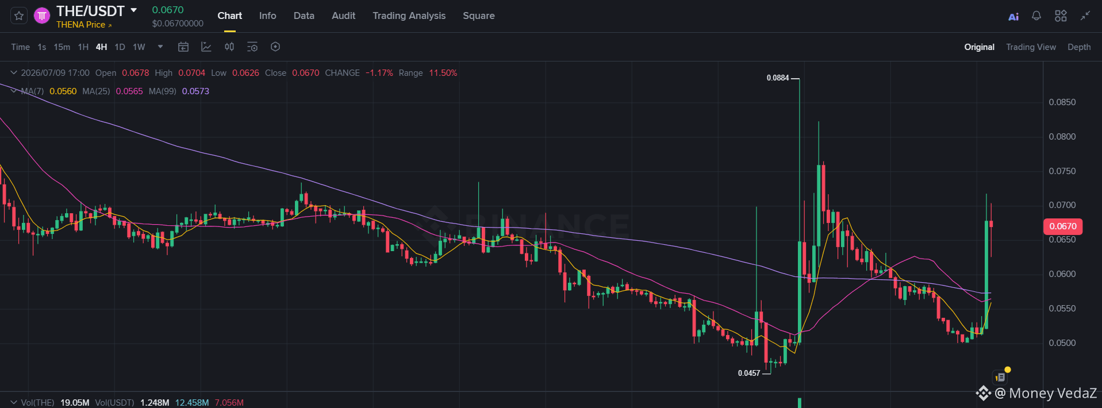The width and height of the screenshot is (1102, 408).
Task: Click the 0.0457 low price marker
Action: coord(748,373)
